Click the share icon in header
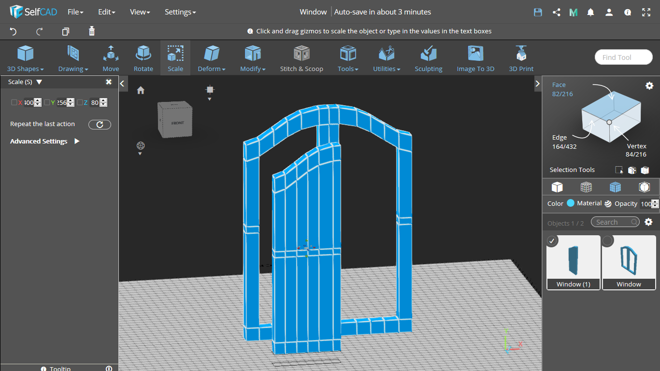The width and height of the screenshot is (660, 371). (556, 13)
